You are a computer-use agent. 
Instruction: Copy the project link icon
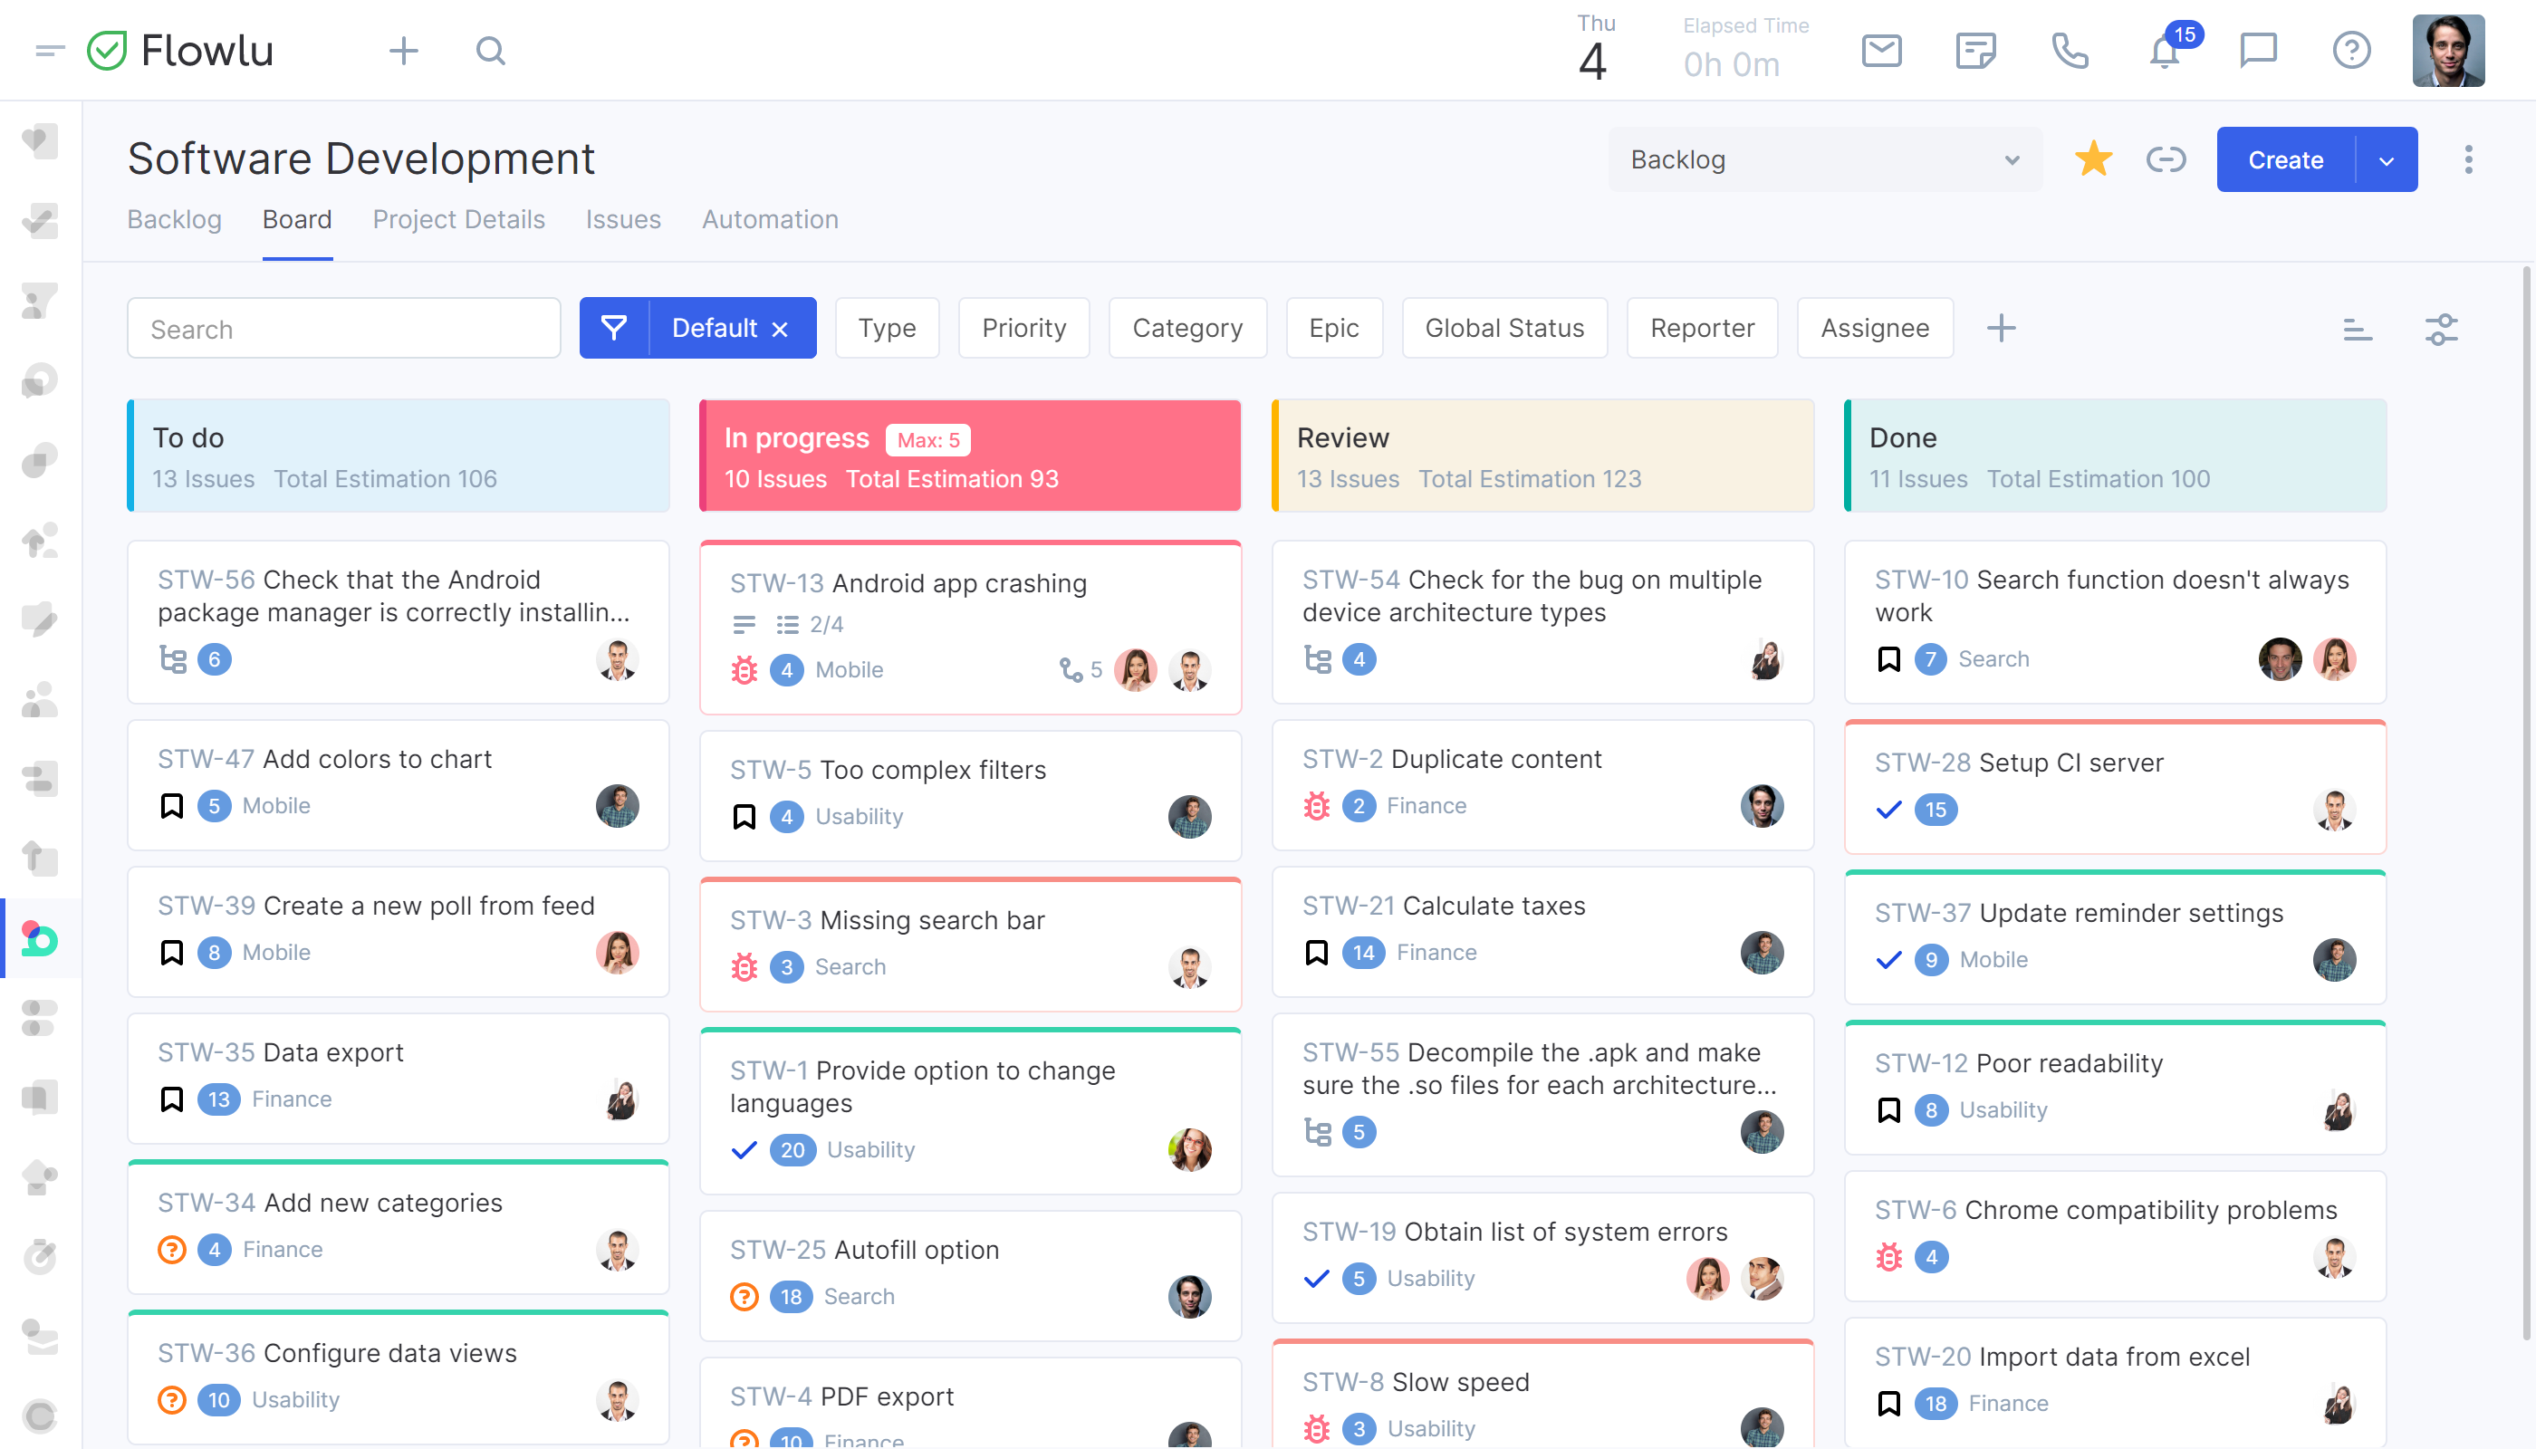(x=2166, y=159)
